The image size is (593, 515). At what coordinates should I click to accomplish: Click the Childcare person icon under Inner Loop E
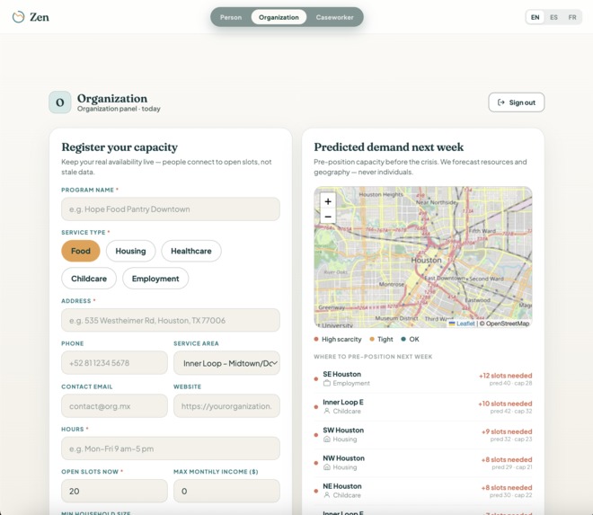[327, 412]
